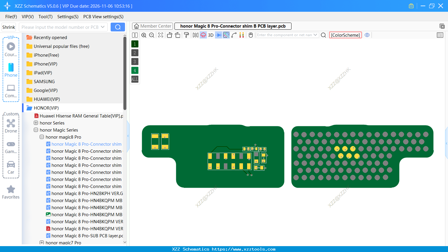Viewport: 448px width, 252px height.
Task: Toggle the diode mode icon
Action: coord(219,35)
